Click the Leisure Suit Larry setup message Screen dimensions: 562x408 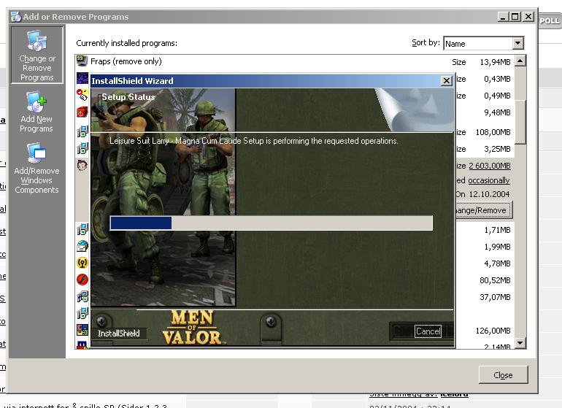tap(254, 141)
